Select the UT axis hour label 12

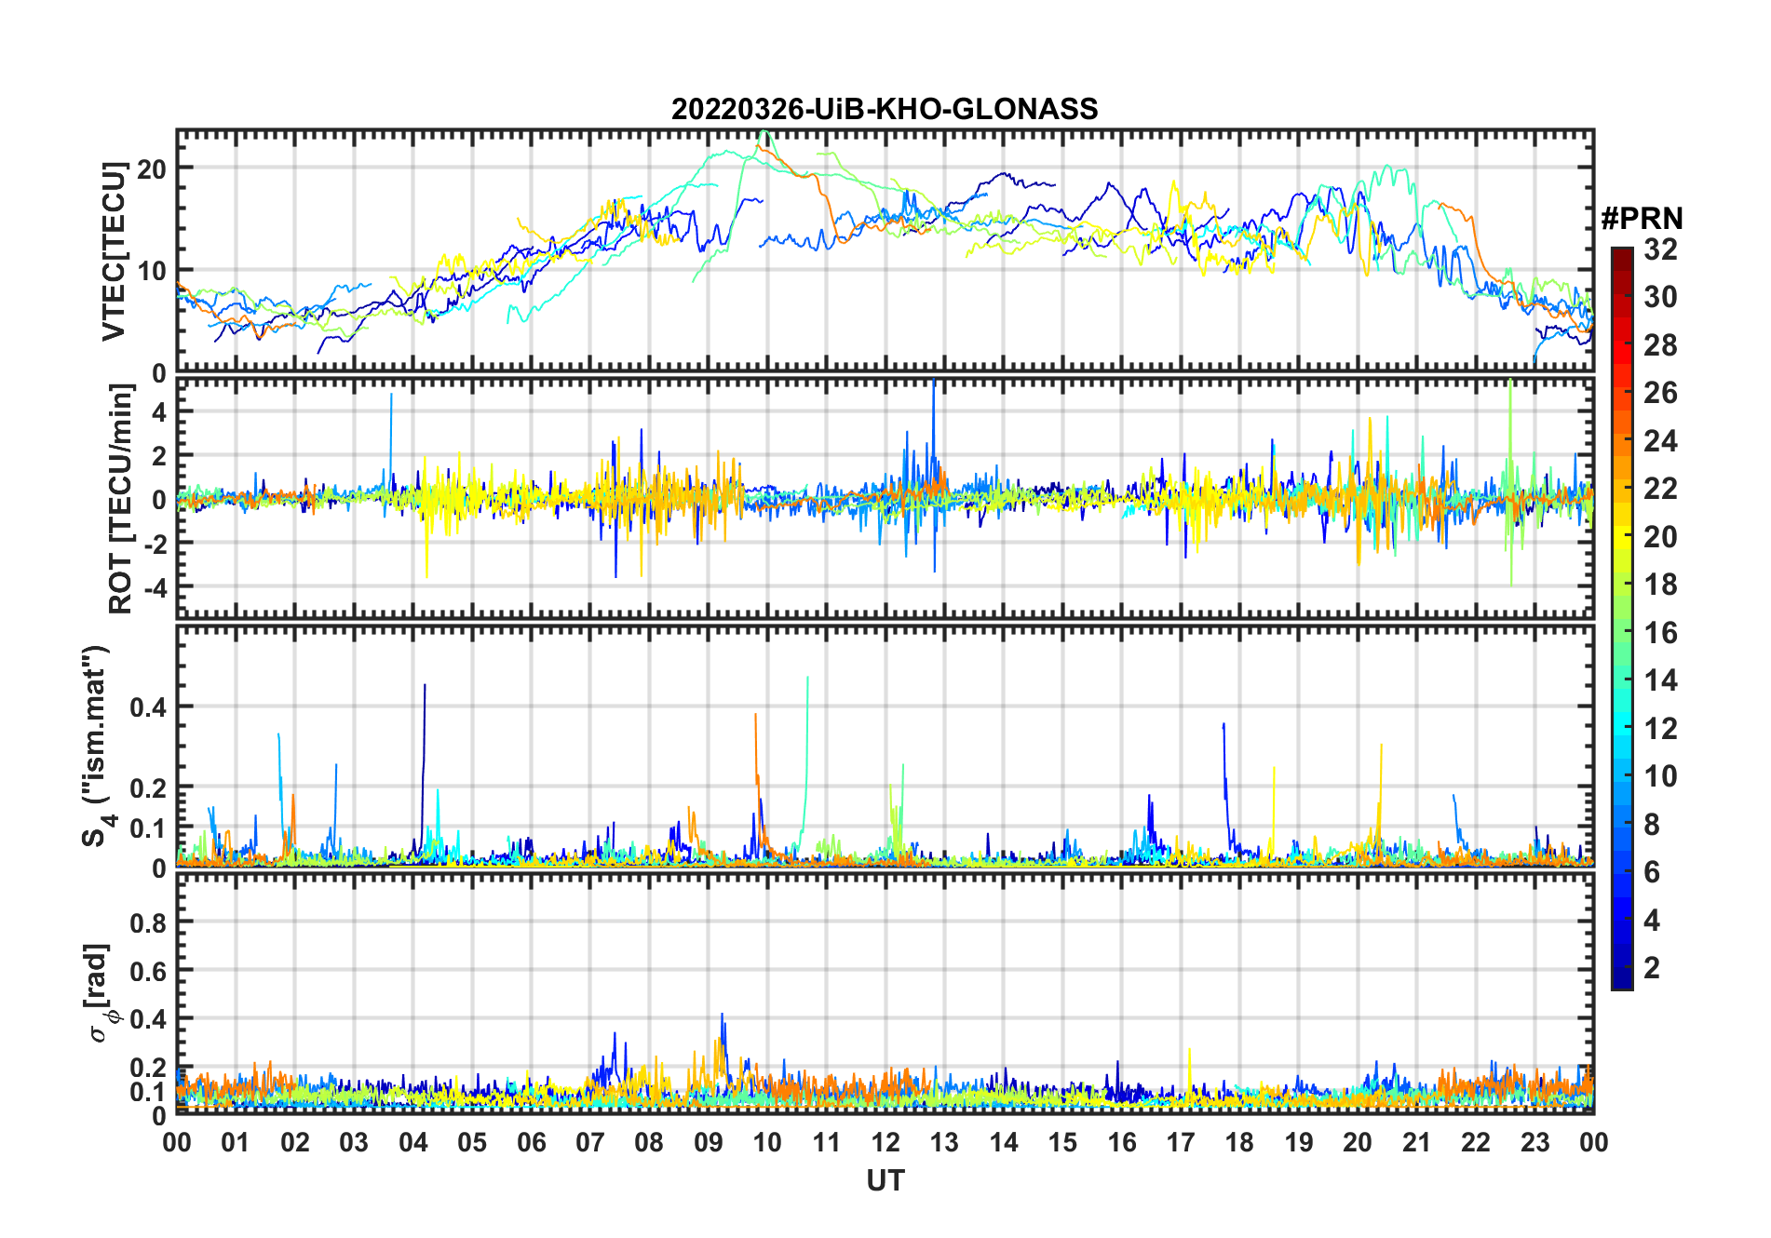885,1143
